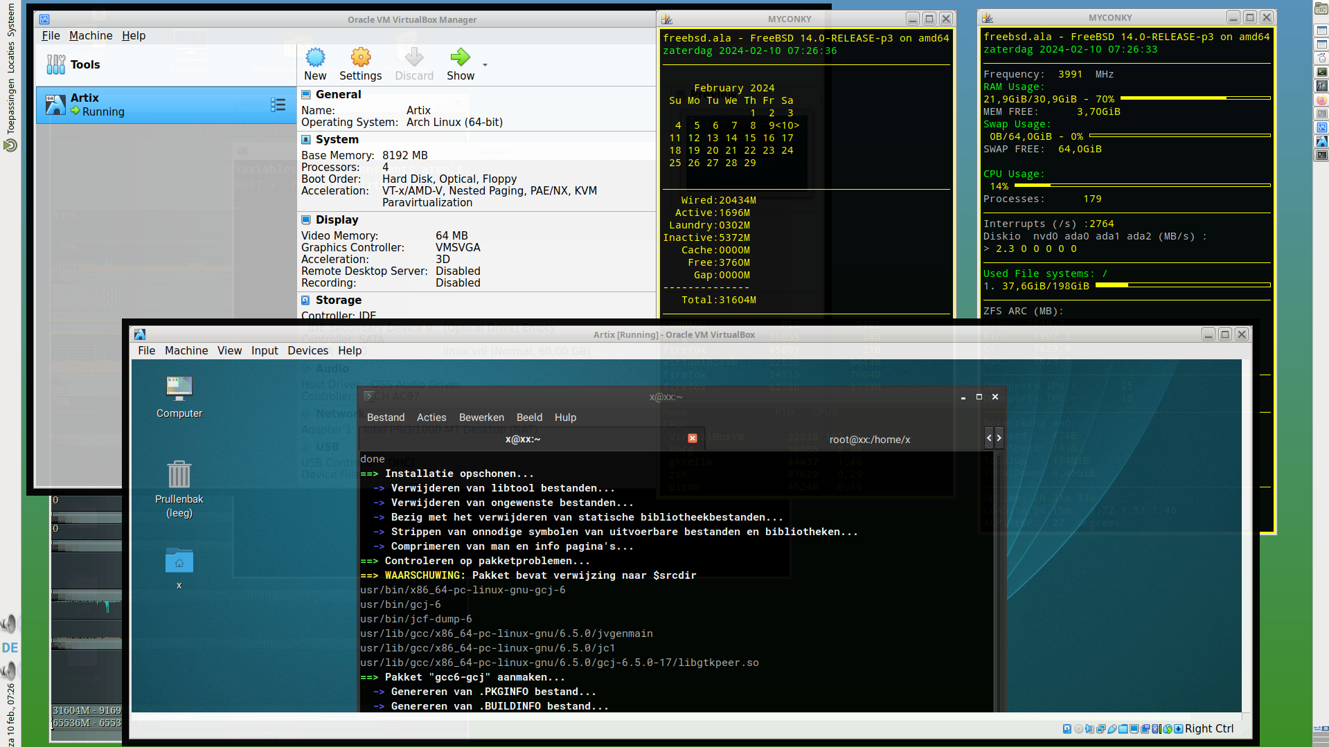Select the Prullenbak trash desktop icon
This screenshot has height=747, width=1329.
[x=179, y=489]
